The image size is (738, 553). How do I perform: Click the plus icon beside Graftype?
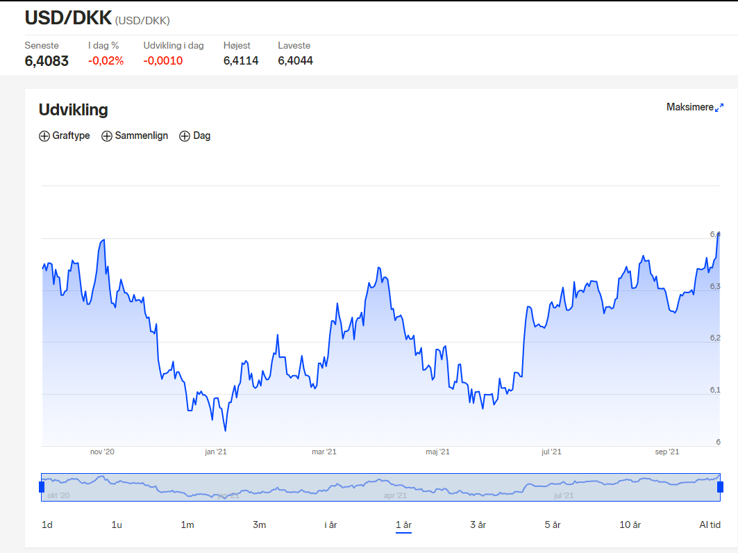[x=44, y=136]
